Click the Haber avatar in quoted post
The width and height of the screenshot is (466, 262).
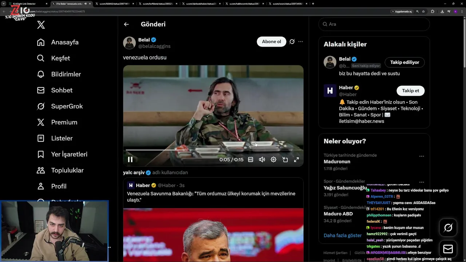131,185
